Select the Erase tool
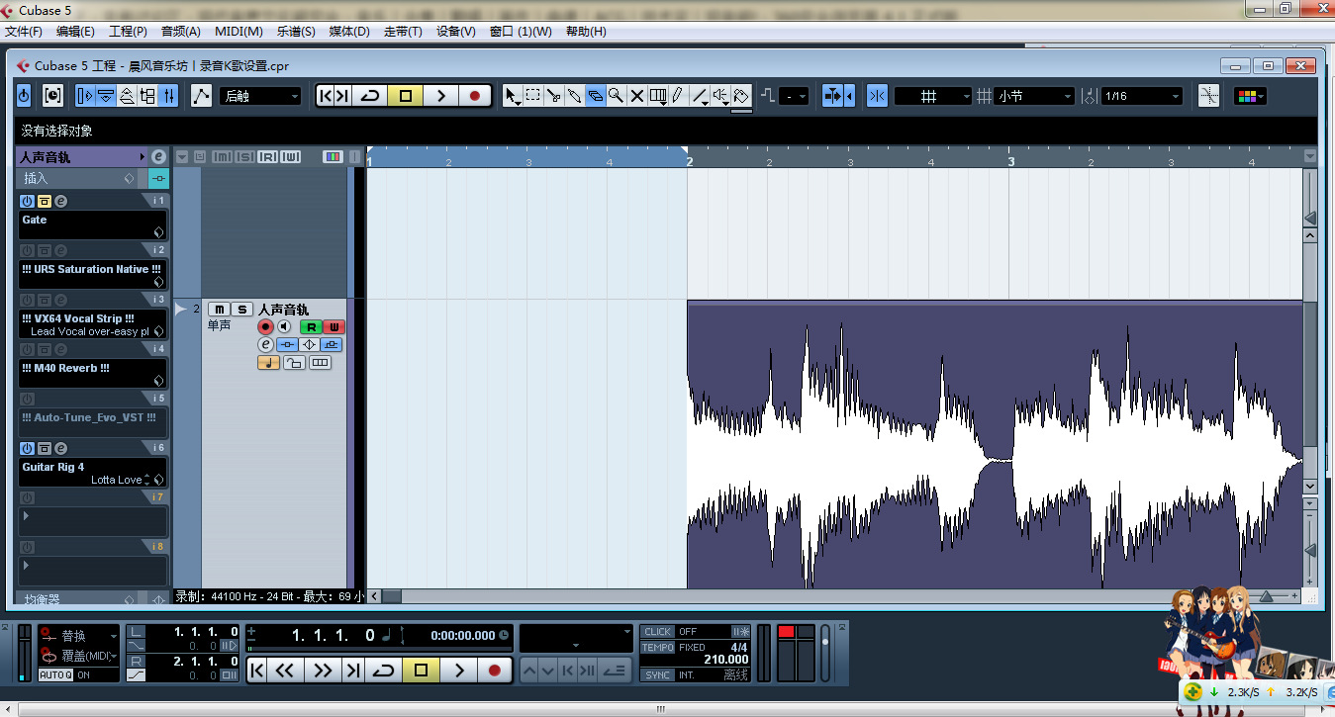The height and width of the screenshot is (717, 1335). (x=596, y=96)
